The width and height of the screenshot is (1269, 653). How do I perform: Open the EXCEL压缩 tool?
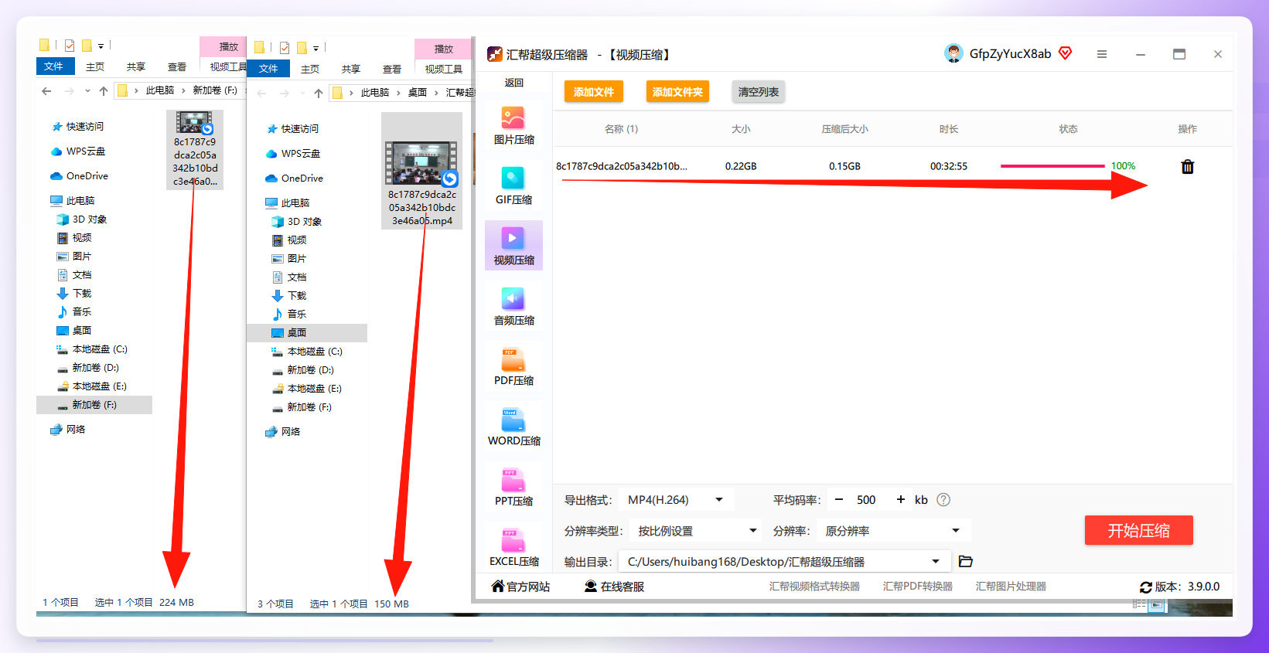click(513, 548)
